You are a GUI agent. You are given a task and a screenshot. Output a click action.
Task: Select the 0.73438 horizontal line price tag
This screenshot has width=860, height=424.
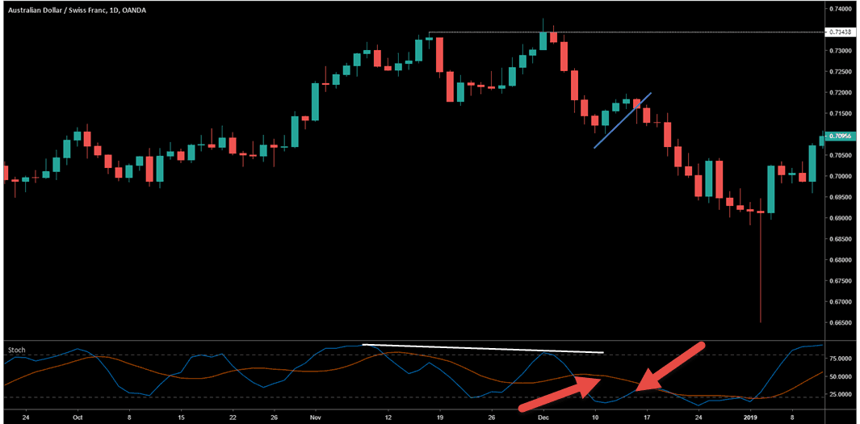pyautogui.click(x=838, y=32)
